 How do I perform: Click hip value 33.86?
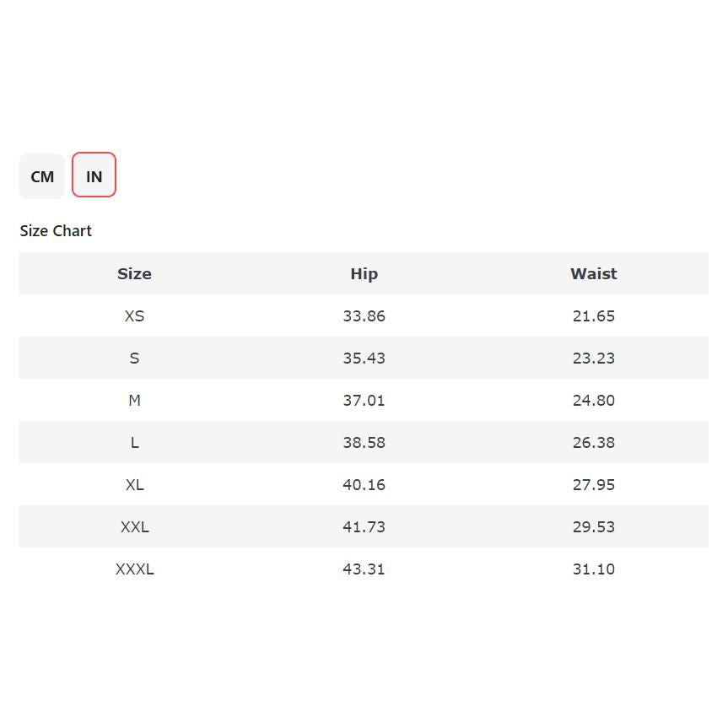[364, 316]
